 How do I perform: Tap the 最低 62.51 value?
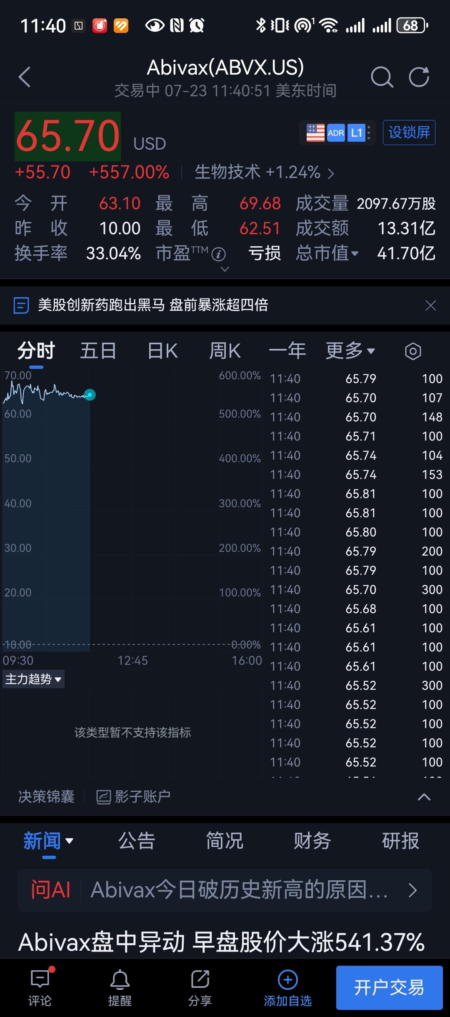pyautogui.click(x=260, y=229)
